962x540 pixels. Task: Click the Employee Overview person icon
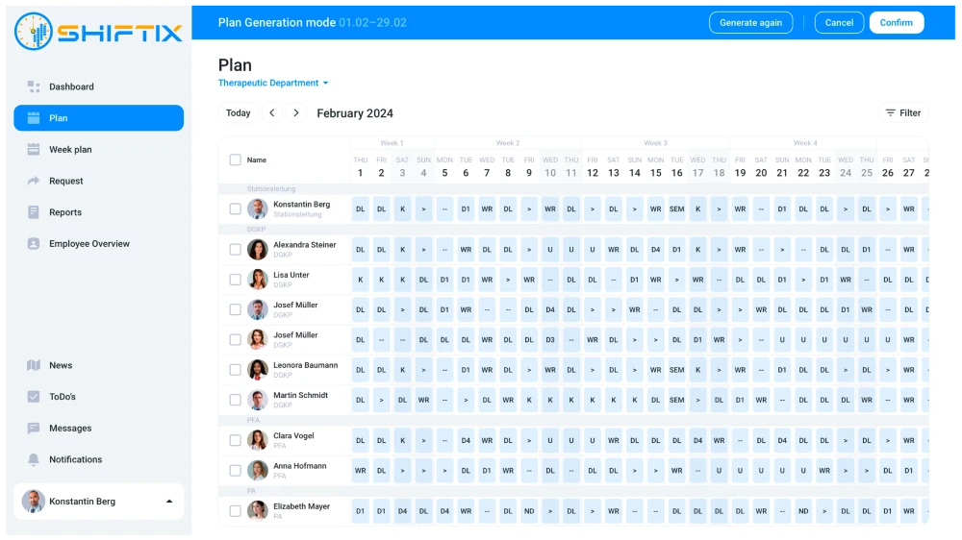34,243
